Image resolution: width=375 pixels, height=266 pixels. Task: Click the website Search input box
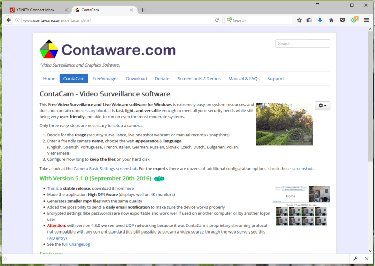coord(302,43)
